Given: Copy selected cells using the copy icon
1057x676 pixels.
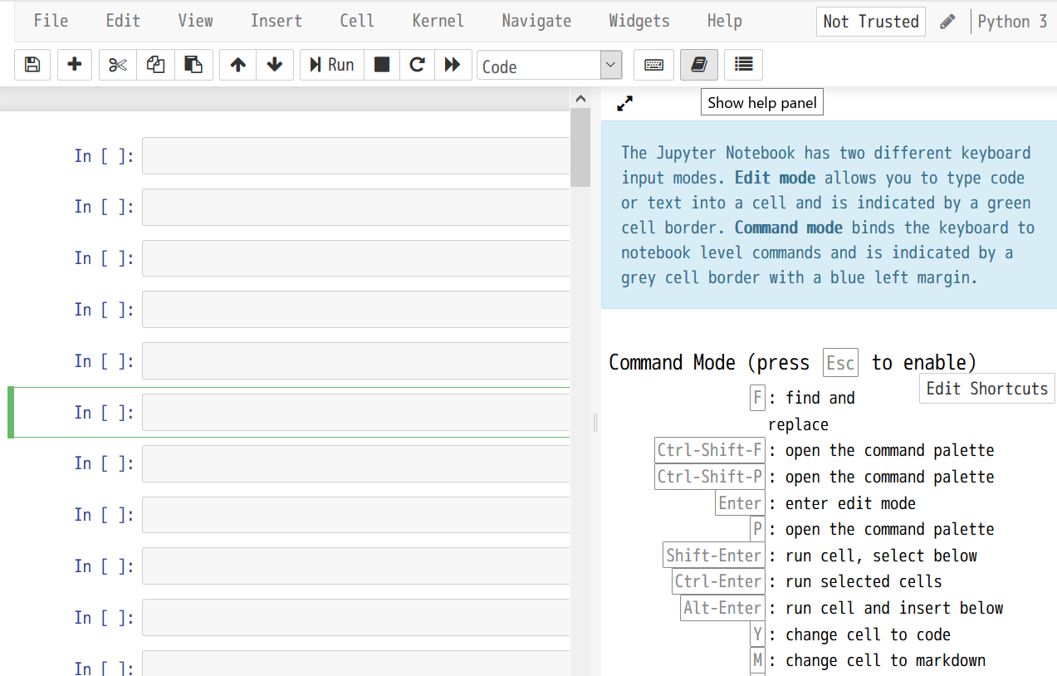Looking at the screenshot, I should tap(155, 65).
